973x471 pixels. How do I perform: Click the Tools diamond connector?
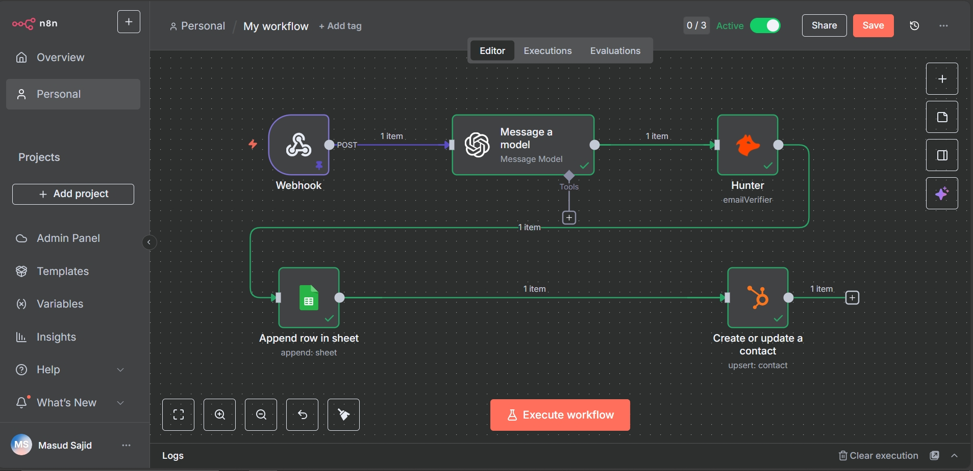pos(569,176)
